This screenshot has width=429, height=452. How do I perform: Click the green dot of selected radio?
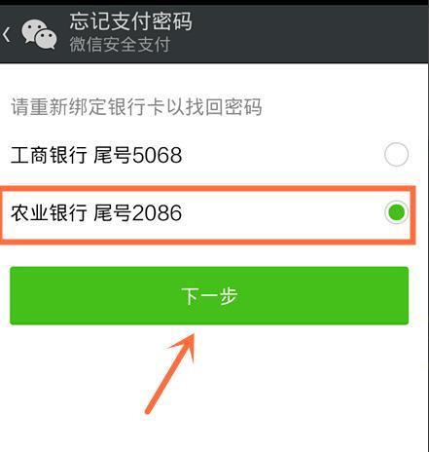pos(396,212)
